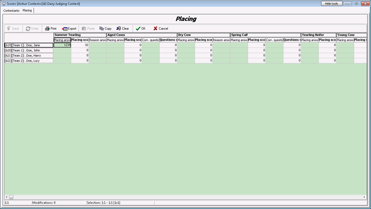Select row for .Doe, Lucy

[29, 61]
